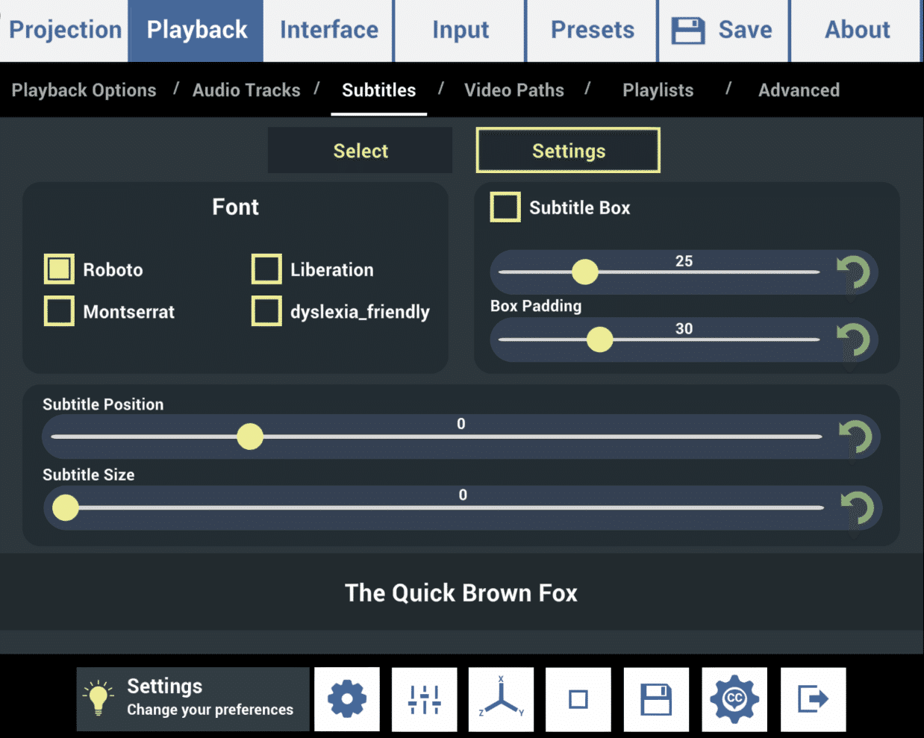Enable the Liberation font checkbox
Image resolution: width=924 pixels, height=738 pixels.
[x=266, y=269]
